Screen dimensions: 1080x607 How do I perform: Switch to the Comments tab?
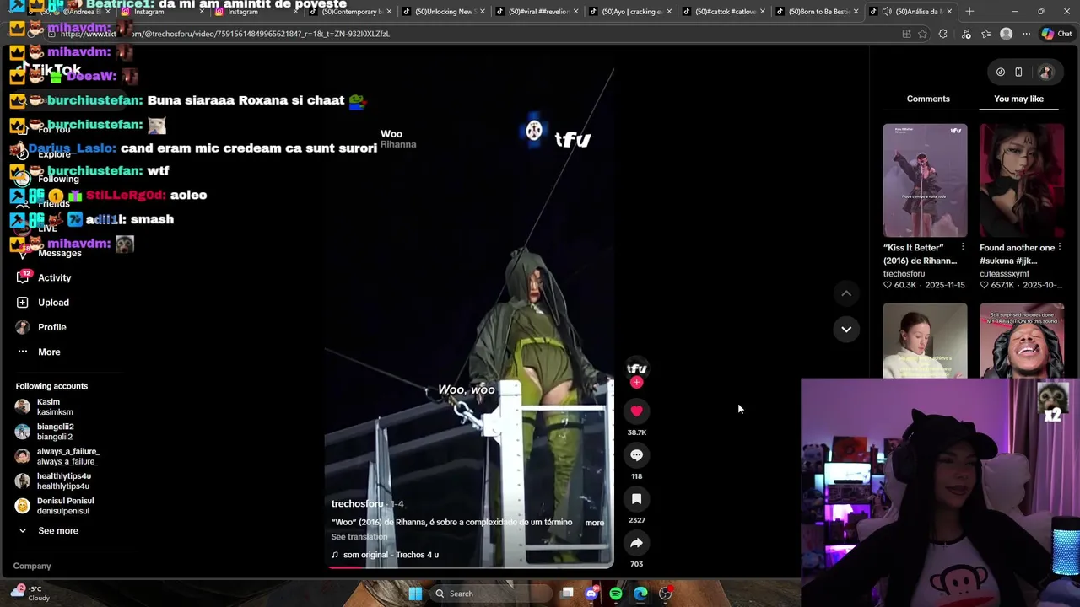pyautogui.click(x=928, y=99)
